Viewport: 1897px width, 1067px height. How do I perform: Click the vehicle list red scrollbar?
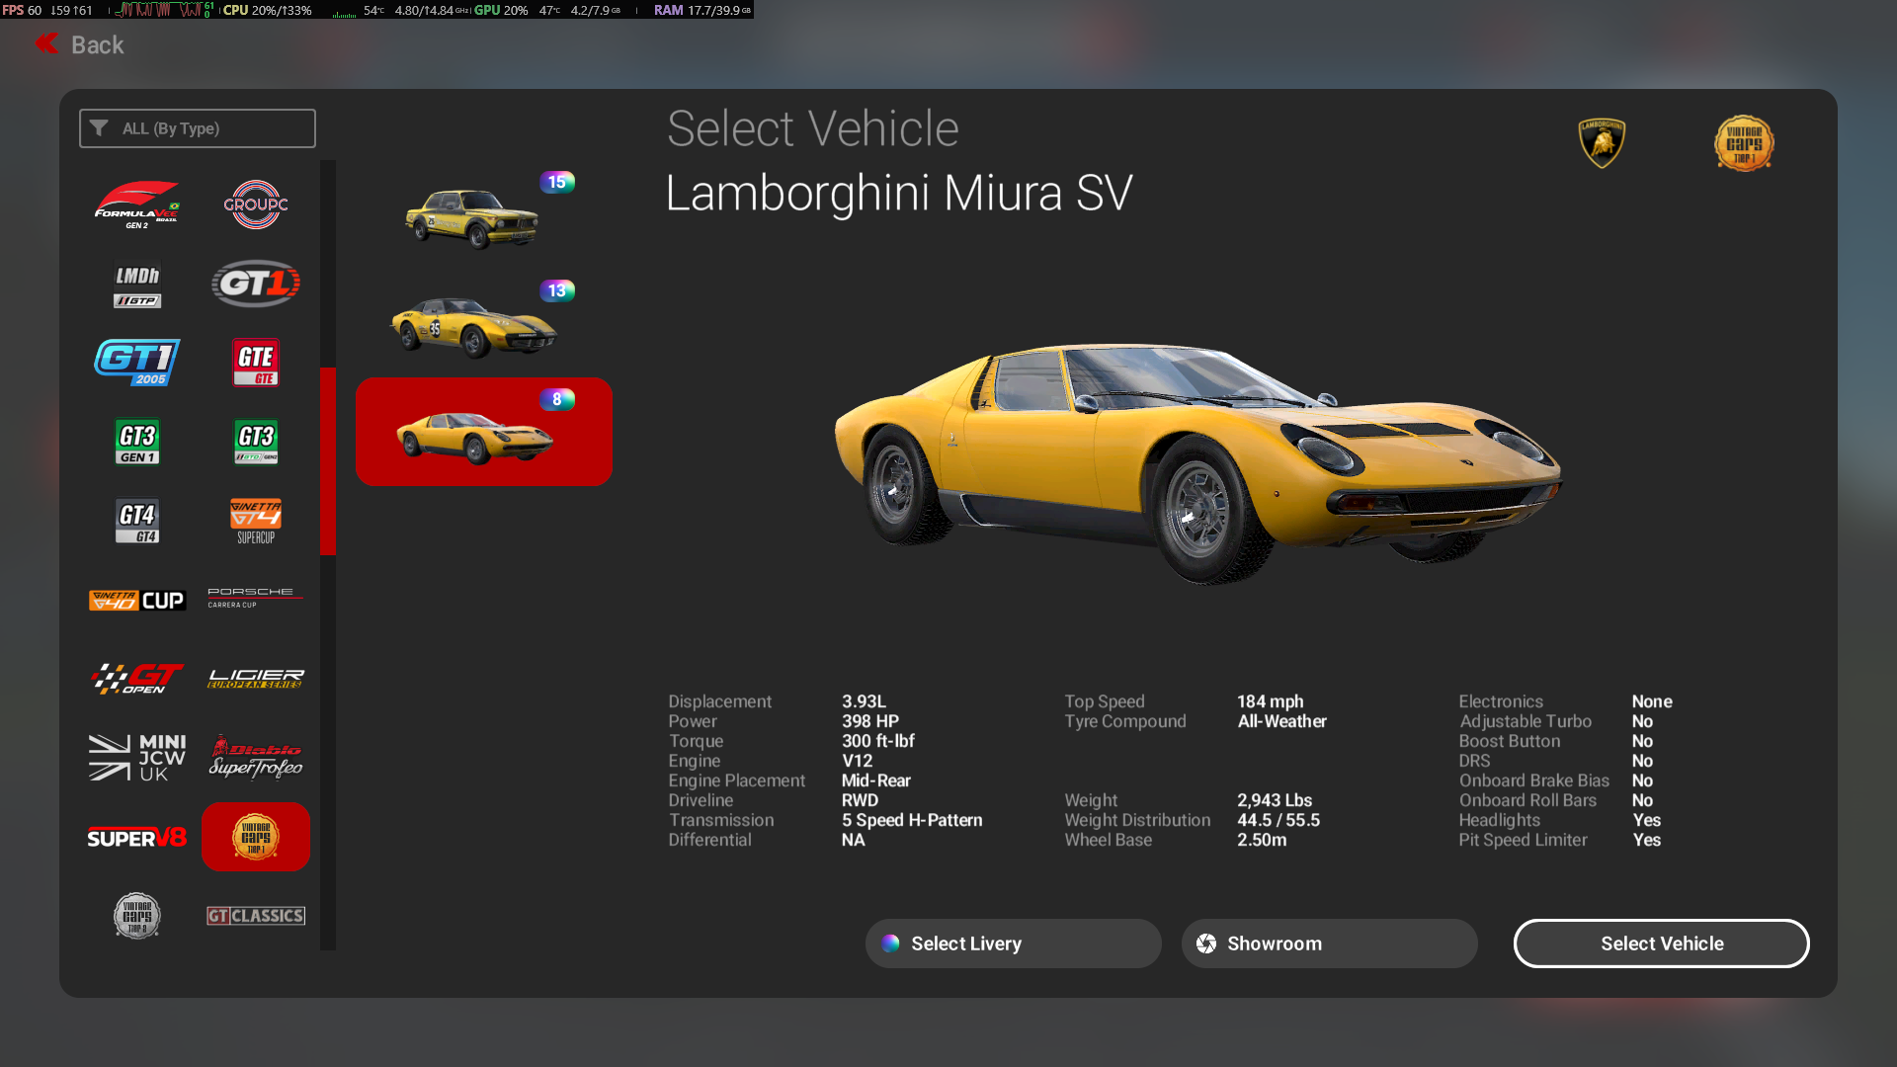tap(328, 460)
